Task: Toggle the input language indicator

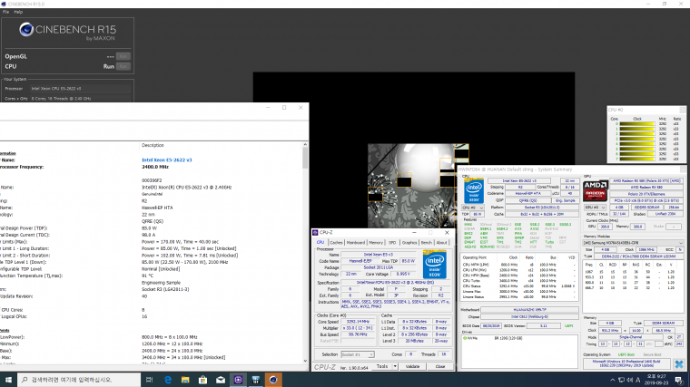Action: (x=638, y=380)
